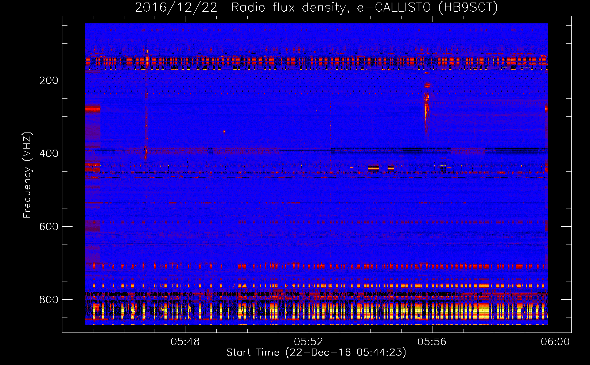Click the bright radio burst near 05:56

pos(426,108)
